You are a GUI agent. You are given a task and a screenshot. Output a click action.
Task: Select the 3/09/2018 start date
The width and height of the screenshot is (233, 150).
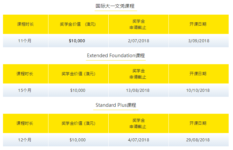(199, 41)
